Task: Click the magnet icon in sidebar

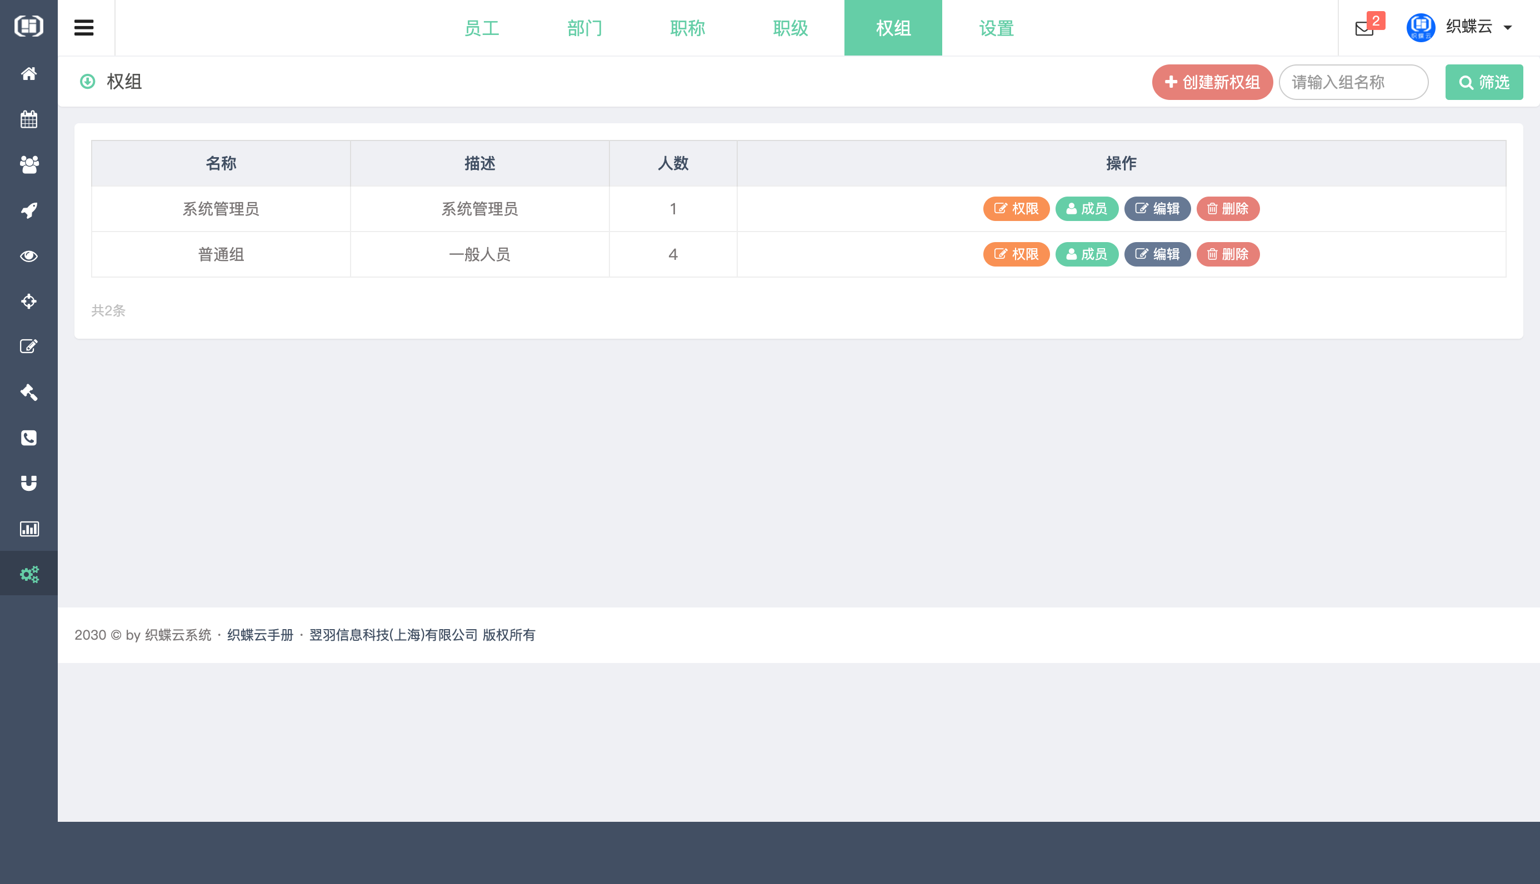Action: [28, 483]
